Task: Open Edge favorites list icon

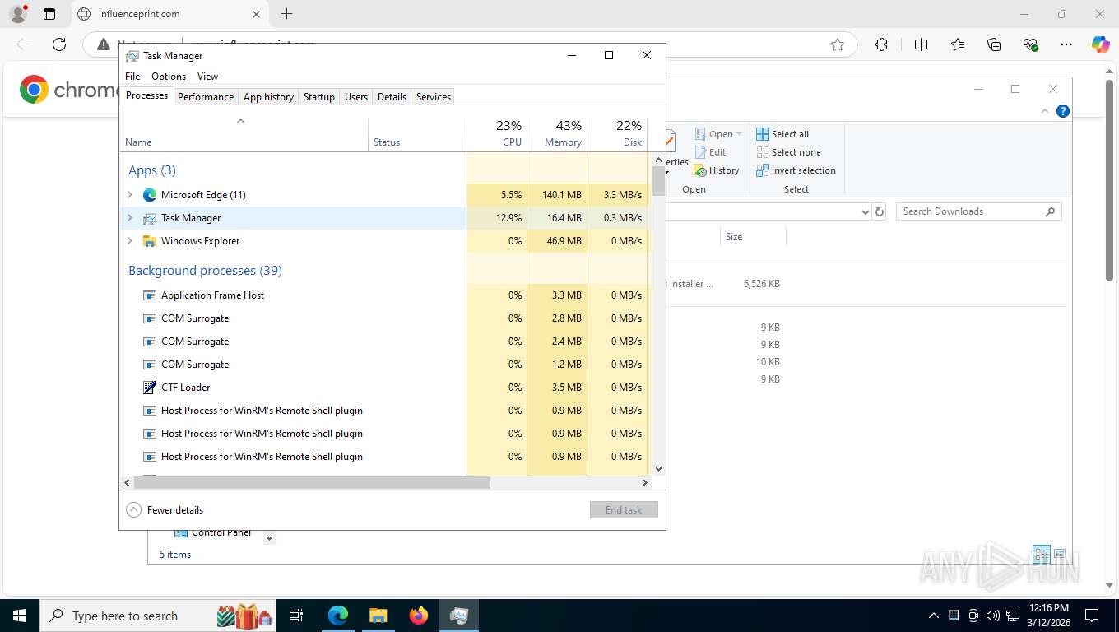Action: pyautogui.click(x=958, y=44)
